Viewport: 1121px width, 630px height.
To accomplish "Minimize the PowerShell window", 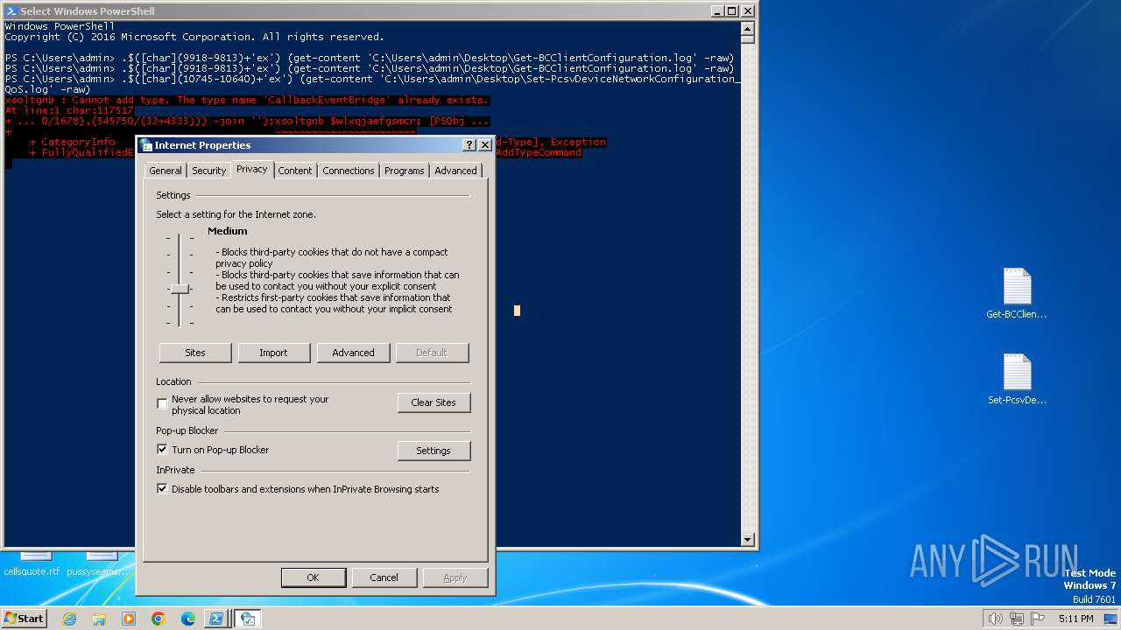I will tap(717, 10).
